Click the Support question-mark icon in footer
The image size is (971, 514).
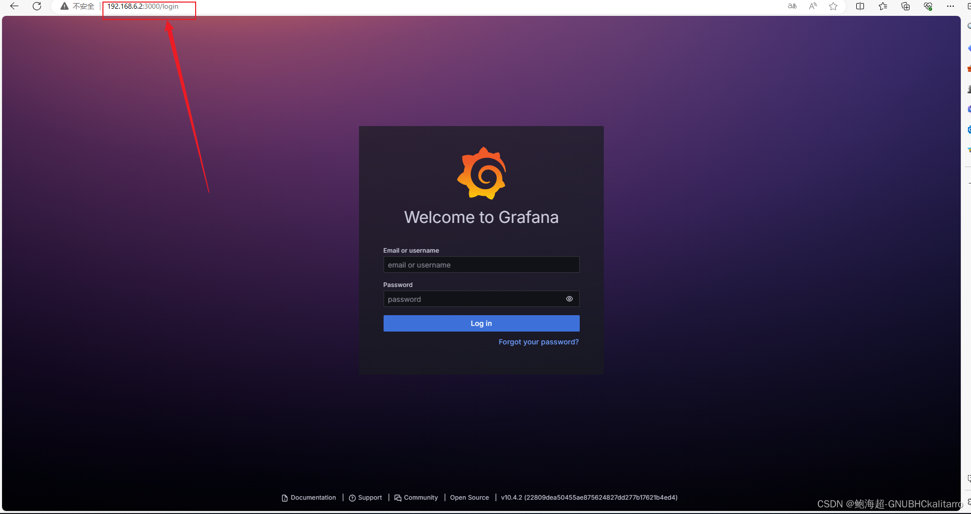[x=352, y=498]
